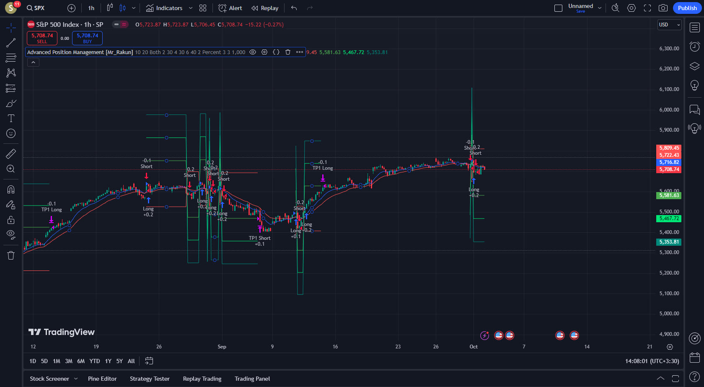Open the Pine Editor tab

[x=102, y=379]
